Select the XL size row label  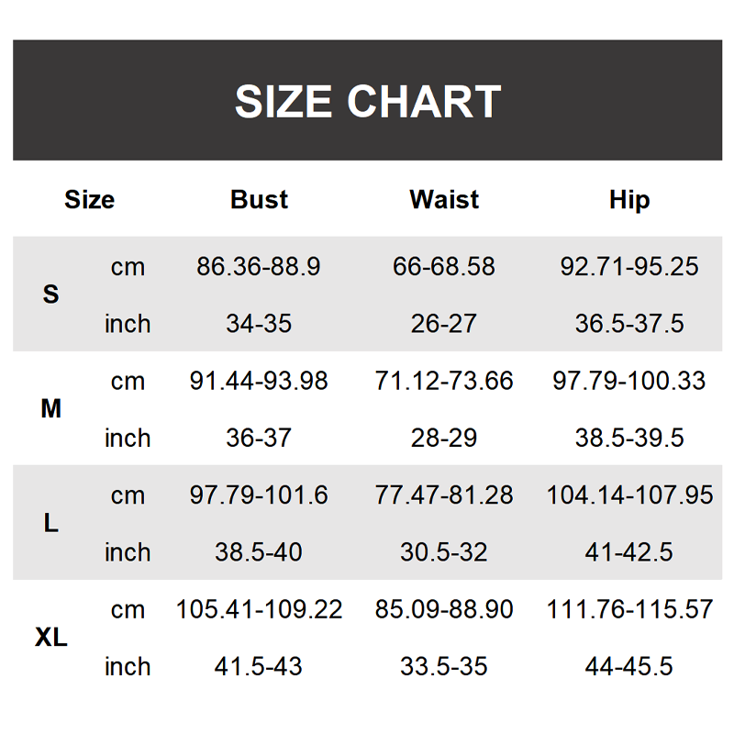51,638
